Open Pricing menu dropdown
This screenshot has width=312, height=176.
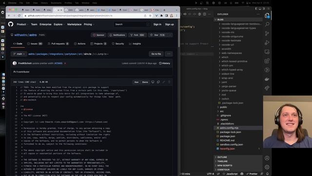(89, 24)
